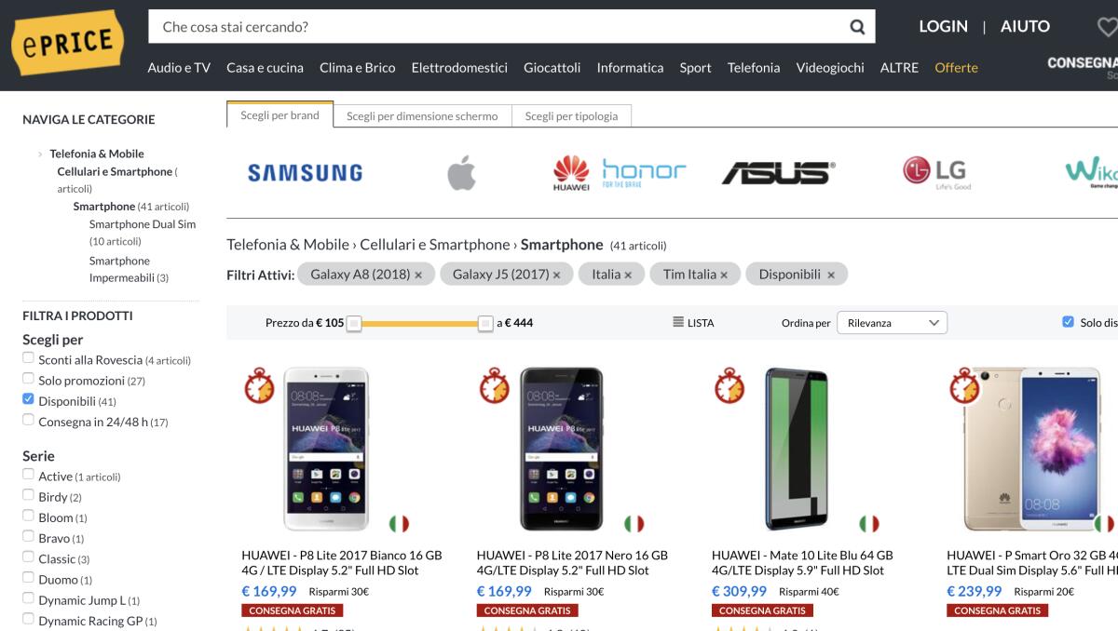Viewport: 1118px width, 631px height.
Task: Enable the Solo promozioni filter
Action: coord(28,378)
